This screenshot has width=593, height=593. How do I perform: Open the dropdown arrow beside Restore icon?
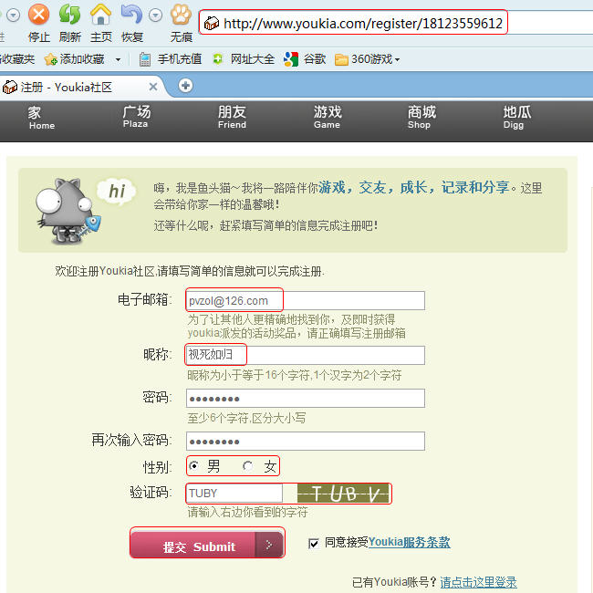(x=155, y=16)
